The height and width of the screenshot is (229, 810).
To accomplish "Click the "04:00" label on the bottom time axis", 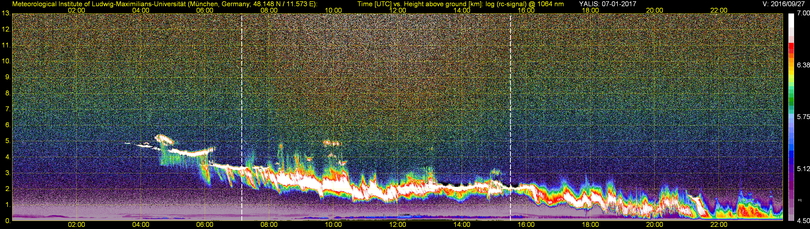I will [141, 225].
